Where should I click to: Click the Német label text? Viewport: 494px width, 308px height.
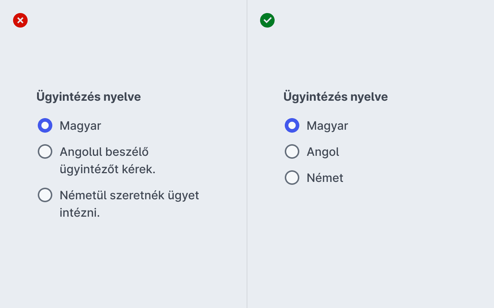pyautogui.click(x=325, y=178)
